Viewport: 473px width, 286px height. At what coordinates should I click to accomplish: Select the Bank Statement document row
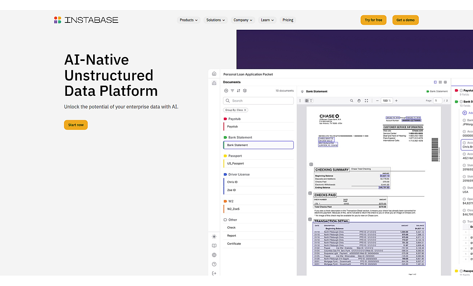[x=258, y=145]
